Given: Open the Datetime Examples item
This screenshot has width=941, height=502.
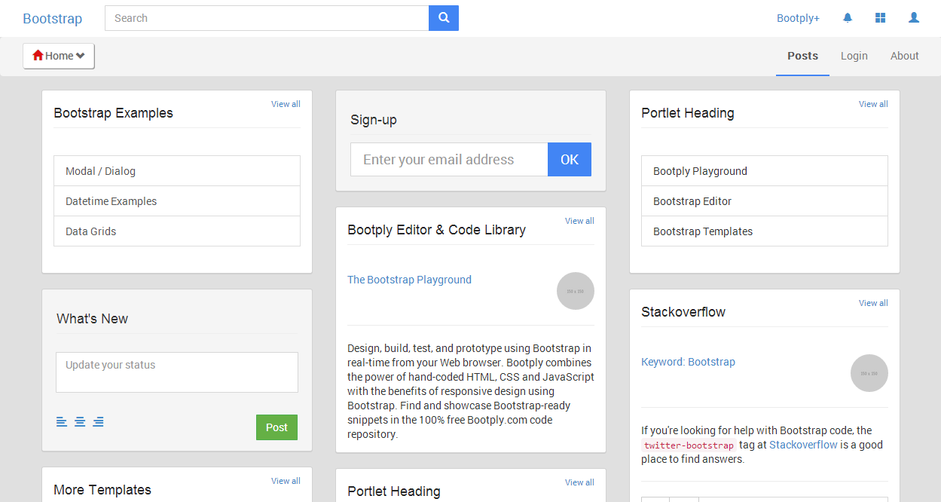Looking at the screenshot, I should (177, 201).
